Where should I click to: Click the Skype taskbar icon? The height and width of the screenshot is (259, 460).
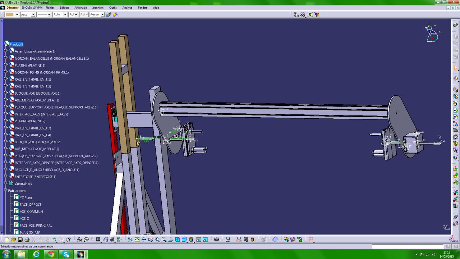66,254
